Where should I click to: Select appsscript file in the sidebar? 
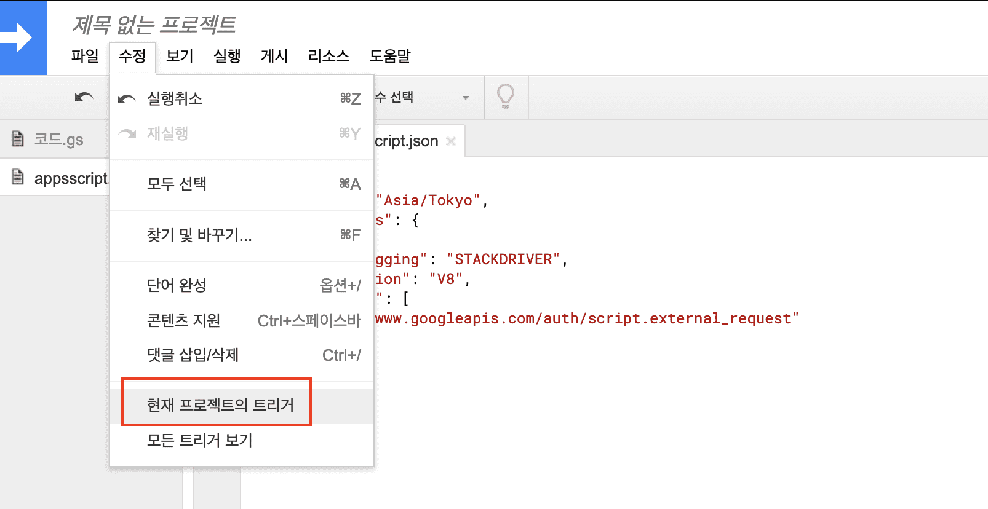point(70,178)
